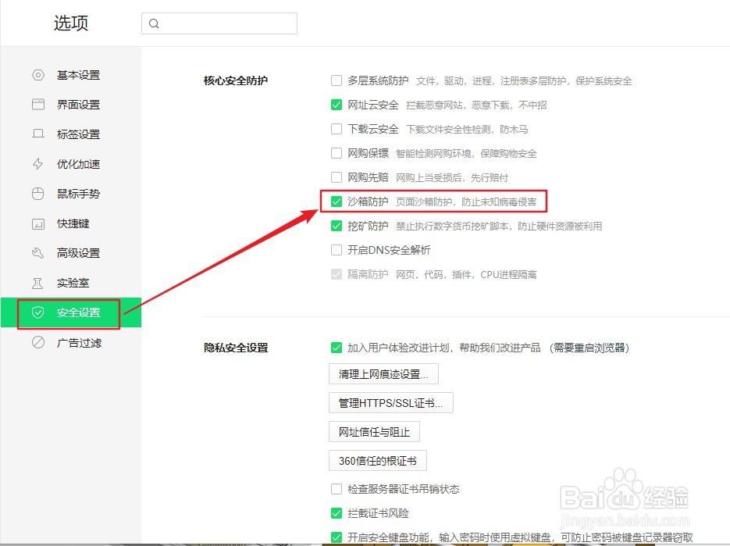730x546 pixels.
Task: Disable the 沙箱防护 checkbox
Action: pyautogui.click(x=337, y=201)
